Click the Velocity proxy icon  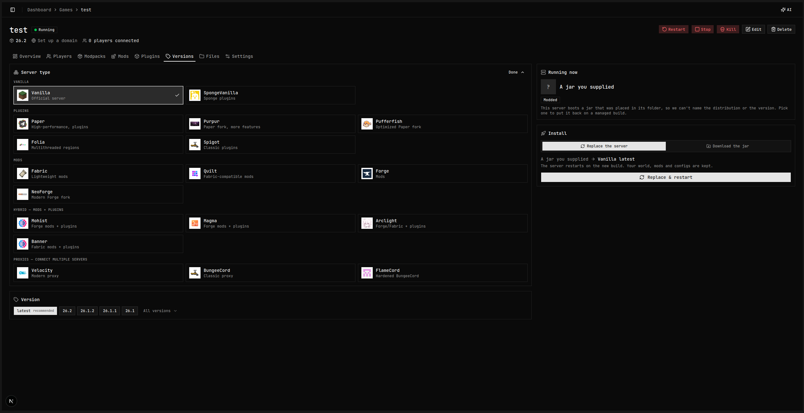tap(23, 273)
